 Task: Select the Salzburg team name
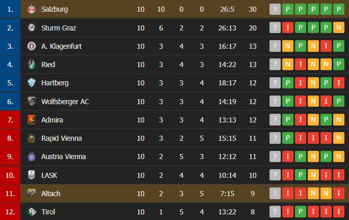click(55, 9)
